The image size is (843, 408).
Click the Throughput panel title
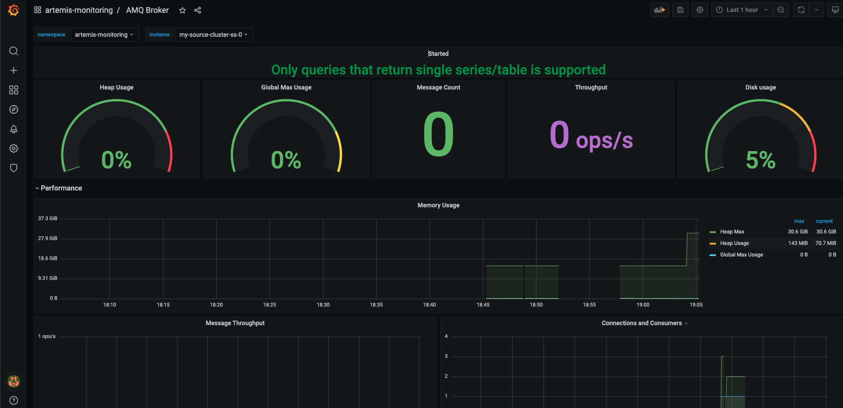[x=591, y=87]
